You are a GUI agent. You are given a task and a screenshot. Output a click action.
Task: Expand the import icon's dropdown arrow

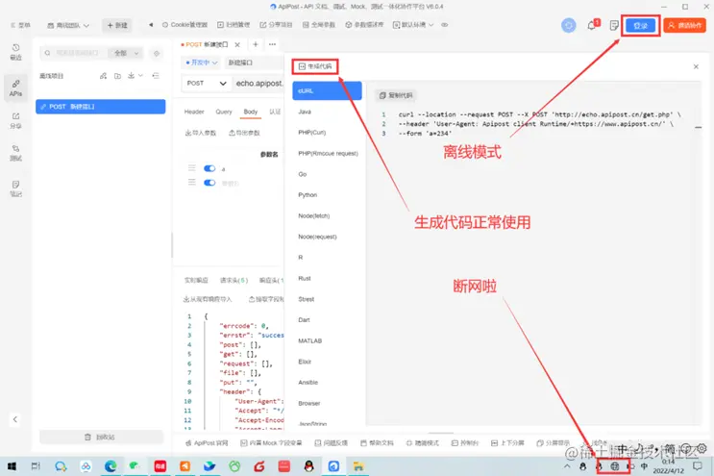[140, 75]
